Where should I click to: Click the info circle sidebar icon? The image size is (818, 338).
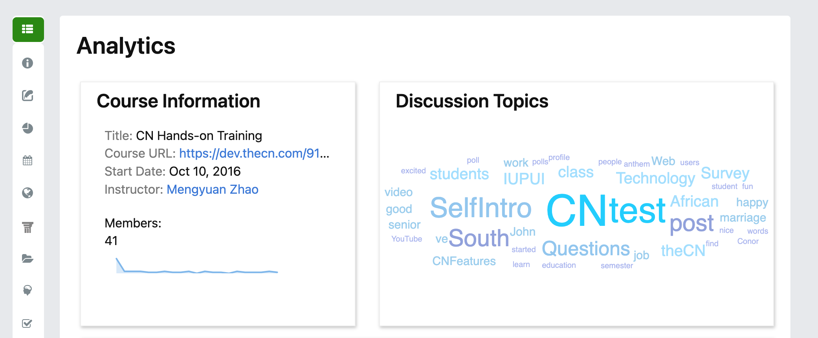(28, 63)
